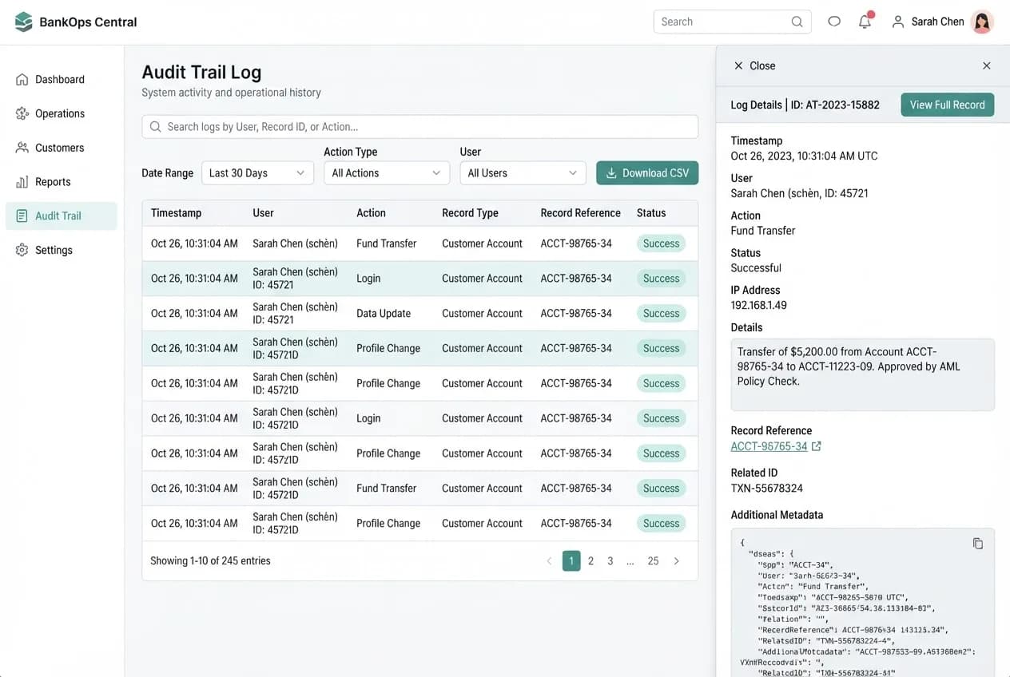Open the chat bubble icon in header

(834, 22)
